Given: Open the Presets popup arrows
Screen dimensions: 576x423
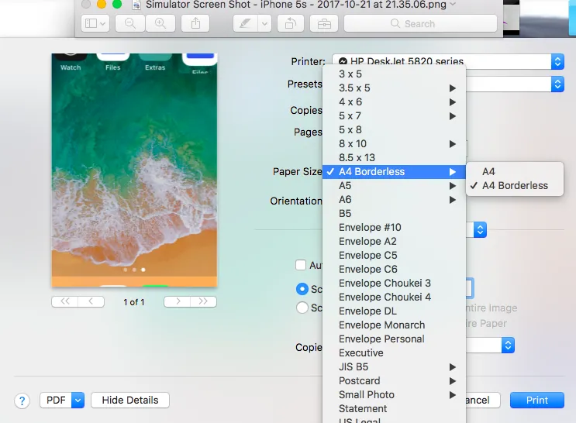Looking at the screenshot, I should coord(557,84).
